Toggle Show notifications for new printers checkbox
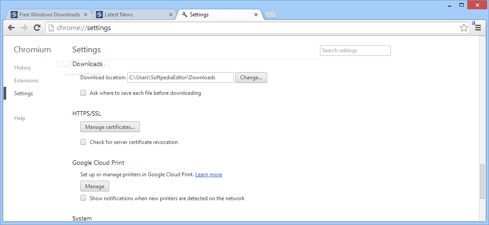Viewport: 489px width, 225px height. click(x=83, y=198)
